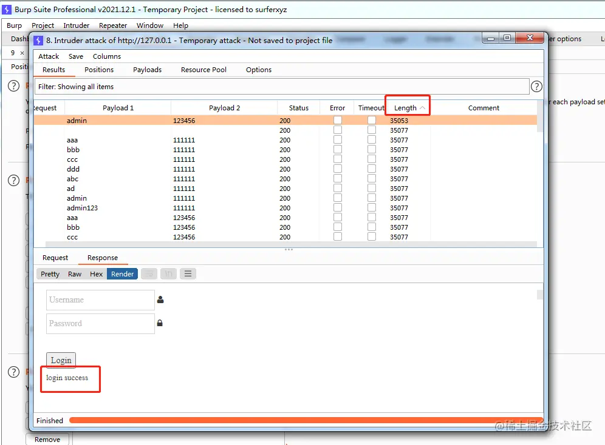Sort by Status column header

(x=299, y=108)
